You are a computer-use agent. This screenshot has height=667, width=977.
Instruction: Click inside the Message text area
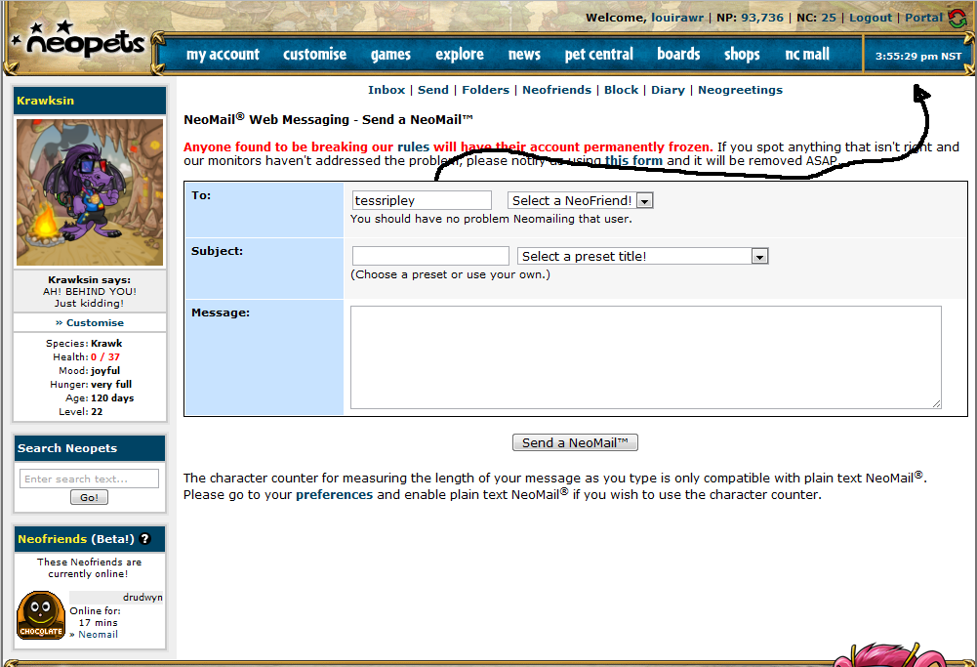645,357
